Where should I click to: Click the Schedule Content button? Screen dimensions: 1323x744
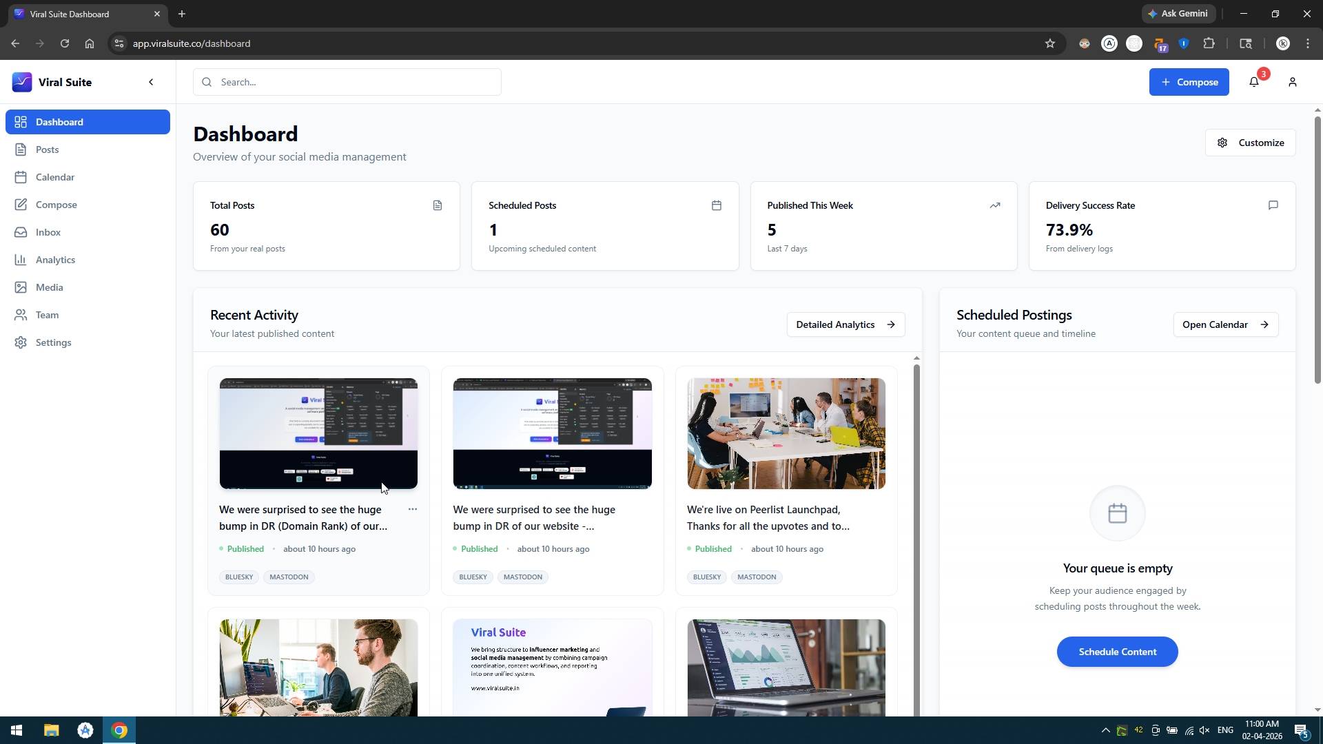[x=1118, y=652]
